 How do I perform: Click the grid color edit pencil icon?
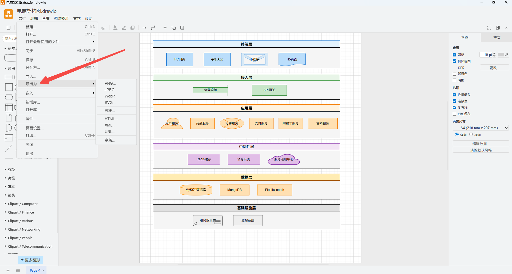point(507,55)
